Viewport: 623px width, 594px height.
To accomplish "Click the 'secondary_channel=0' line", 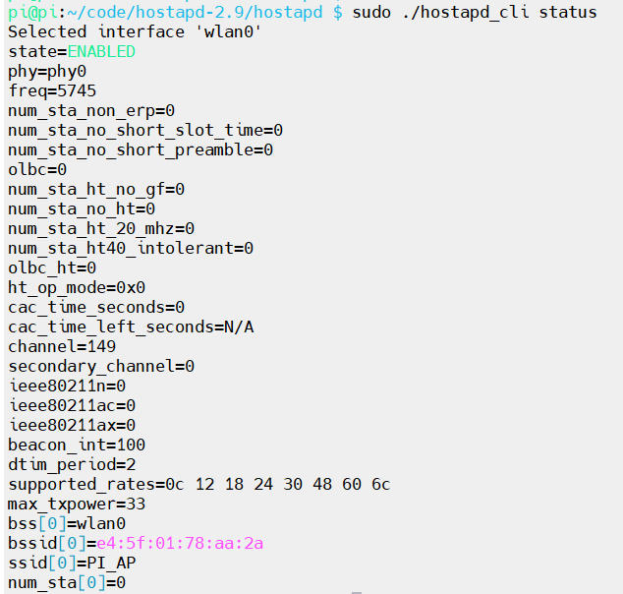I will coord(101,366).
